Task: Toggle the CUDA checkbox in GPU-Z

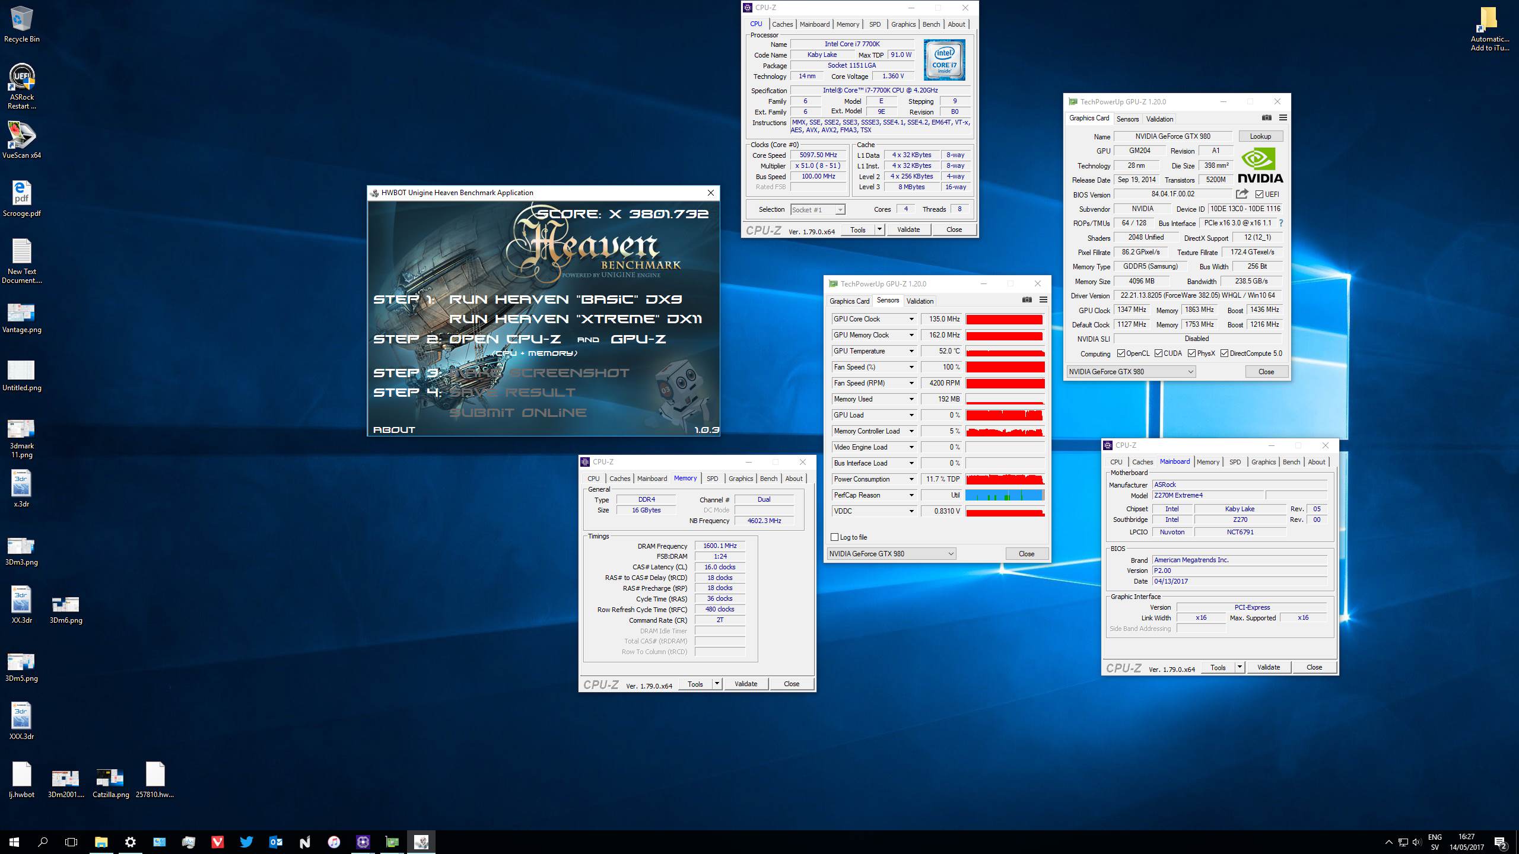Action: click(x=1158, y=353)
